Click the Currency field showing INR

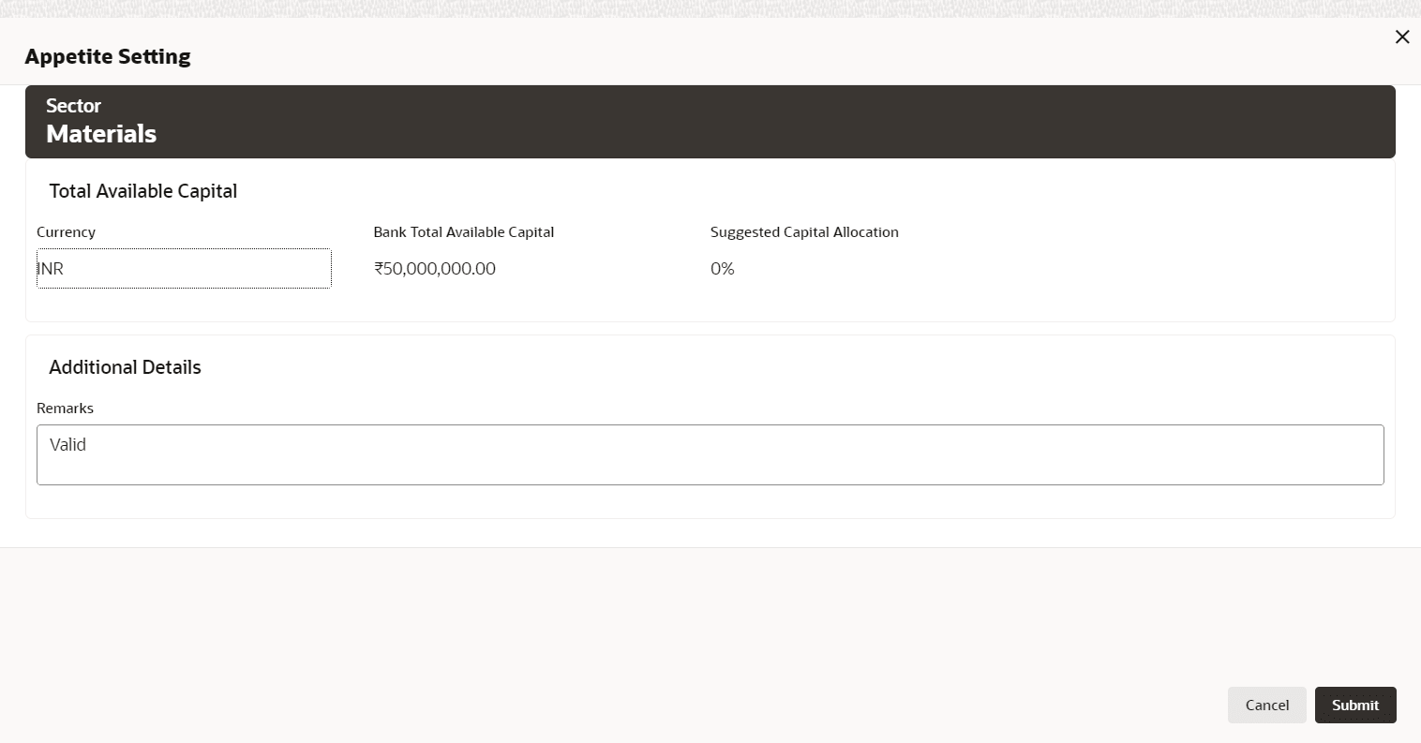click(x=184, y=268)
